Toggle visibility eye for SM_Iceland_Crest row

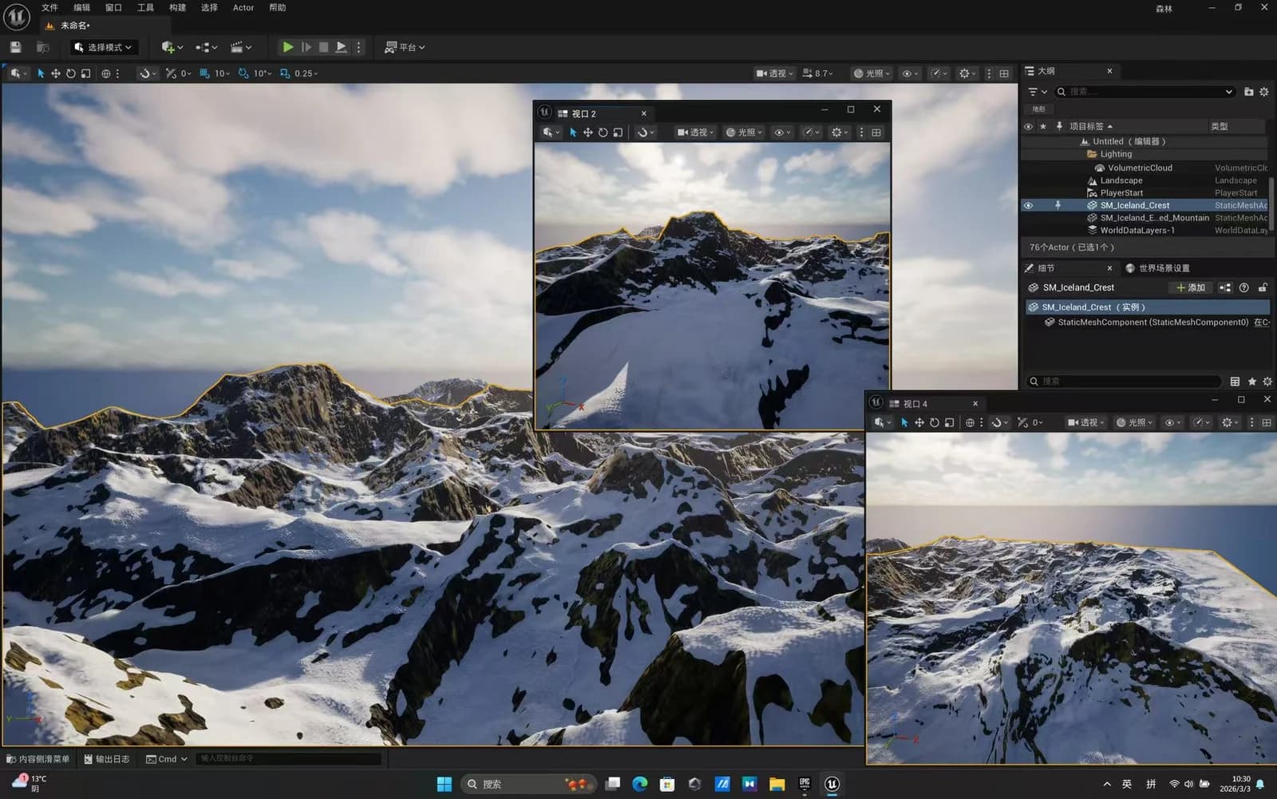tap(1028, 205)
